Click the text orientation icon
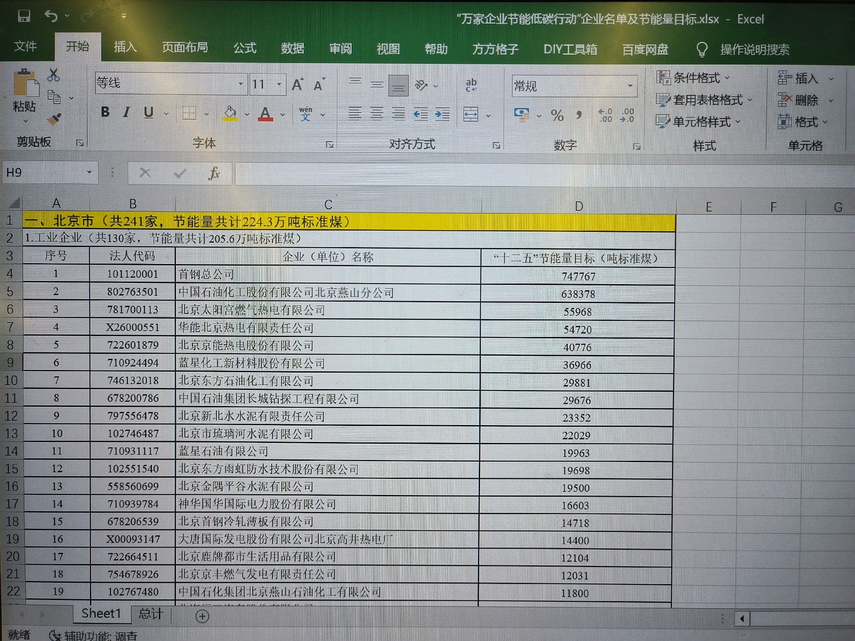The image size is (855, 641). pyautogui.click(x=421, y=85)
